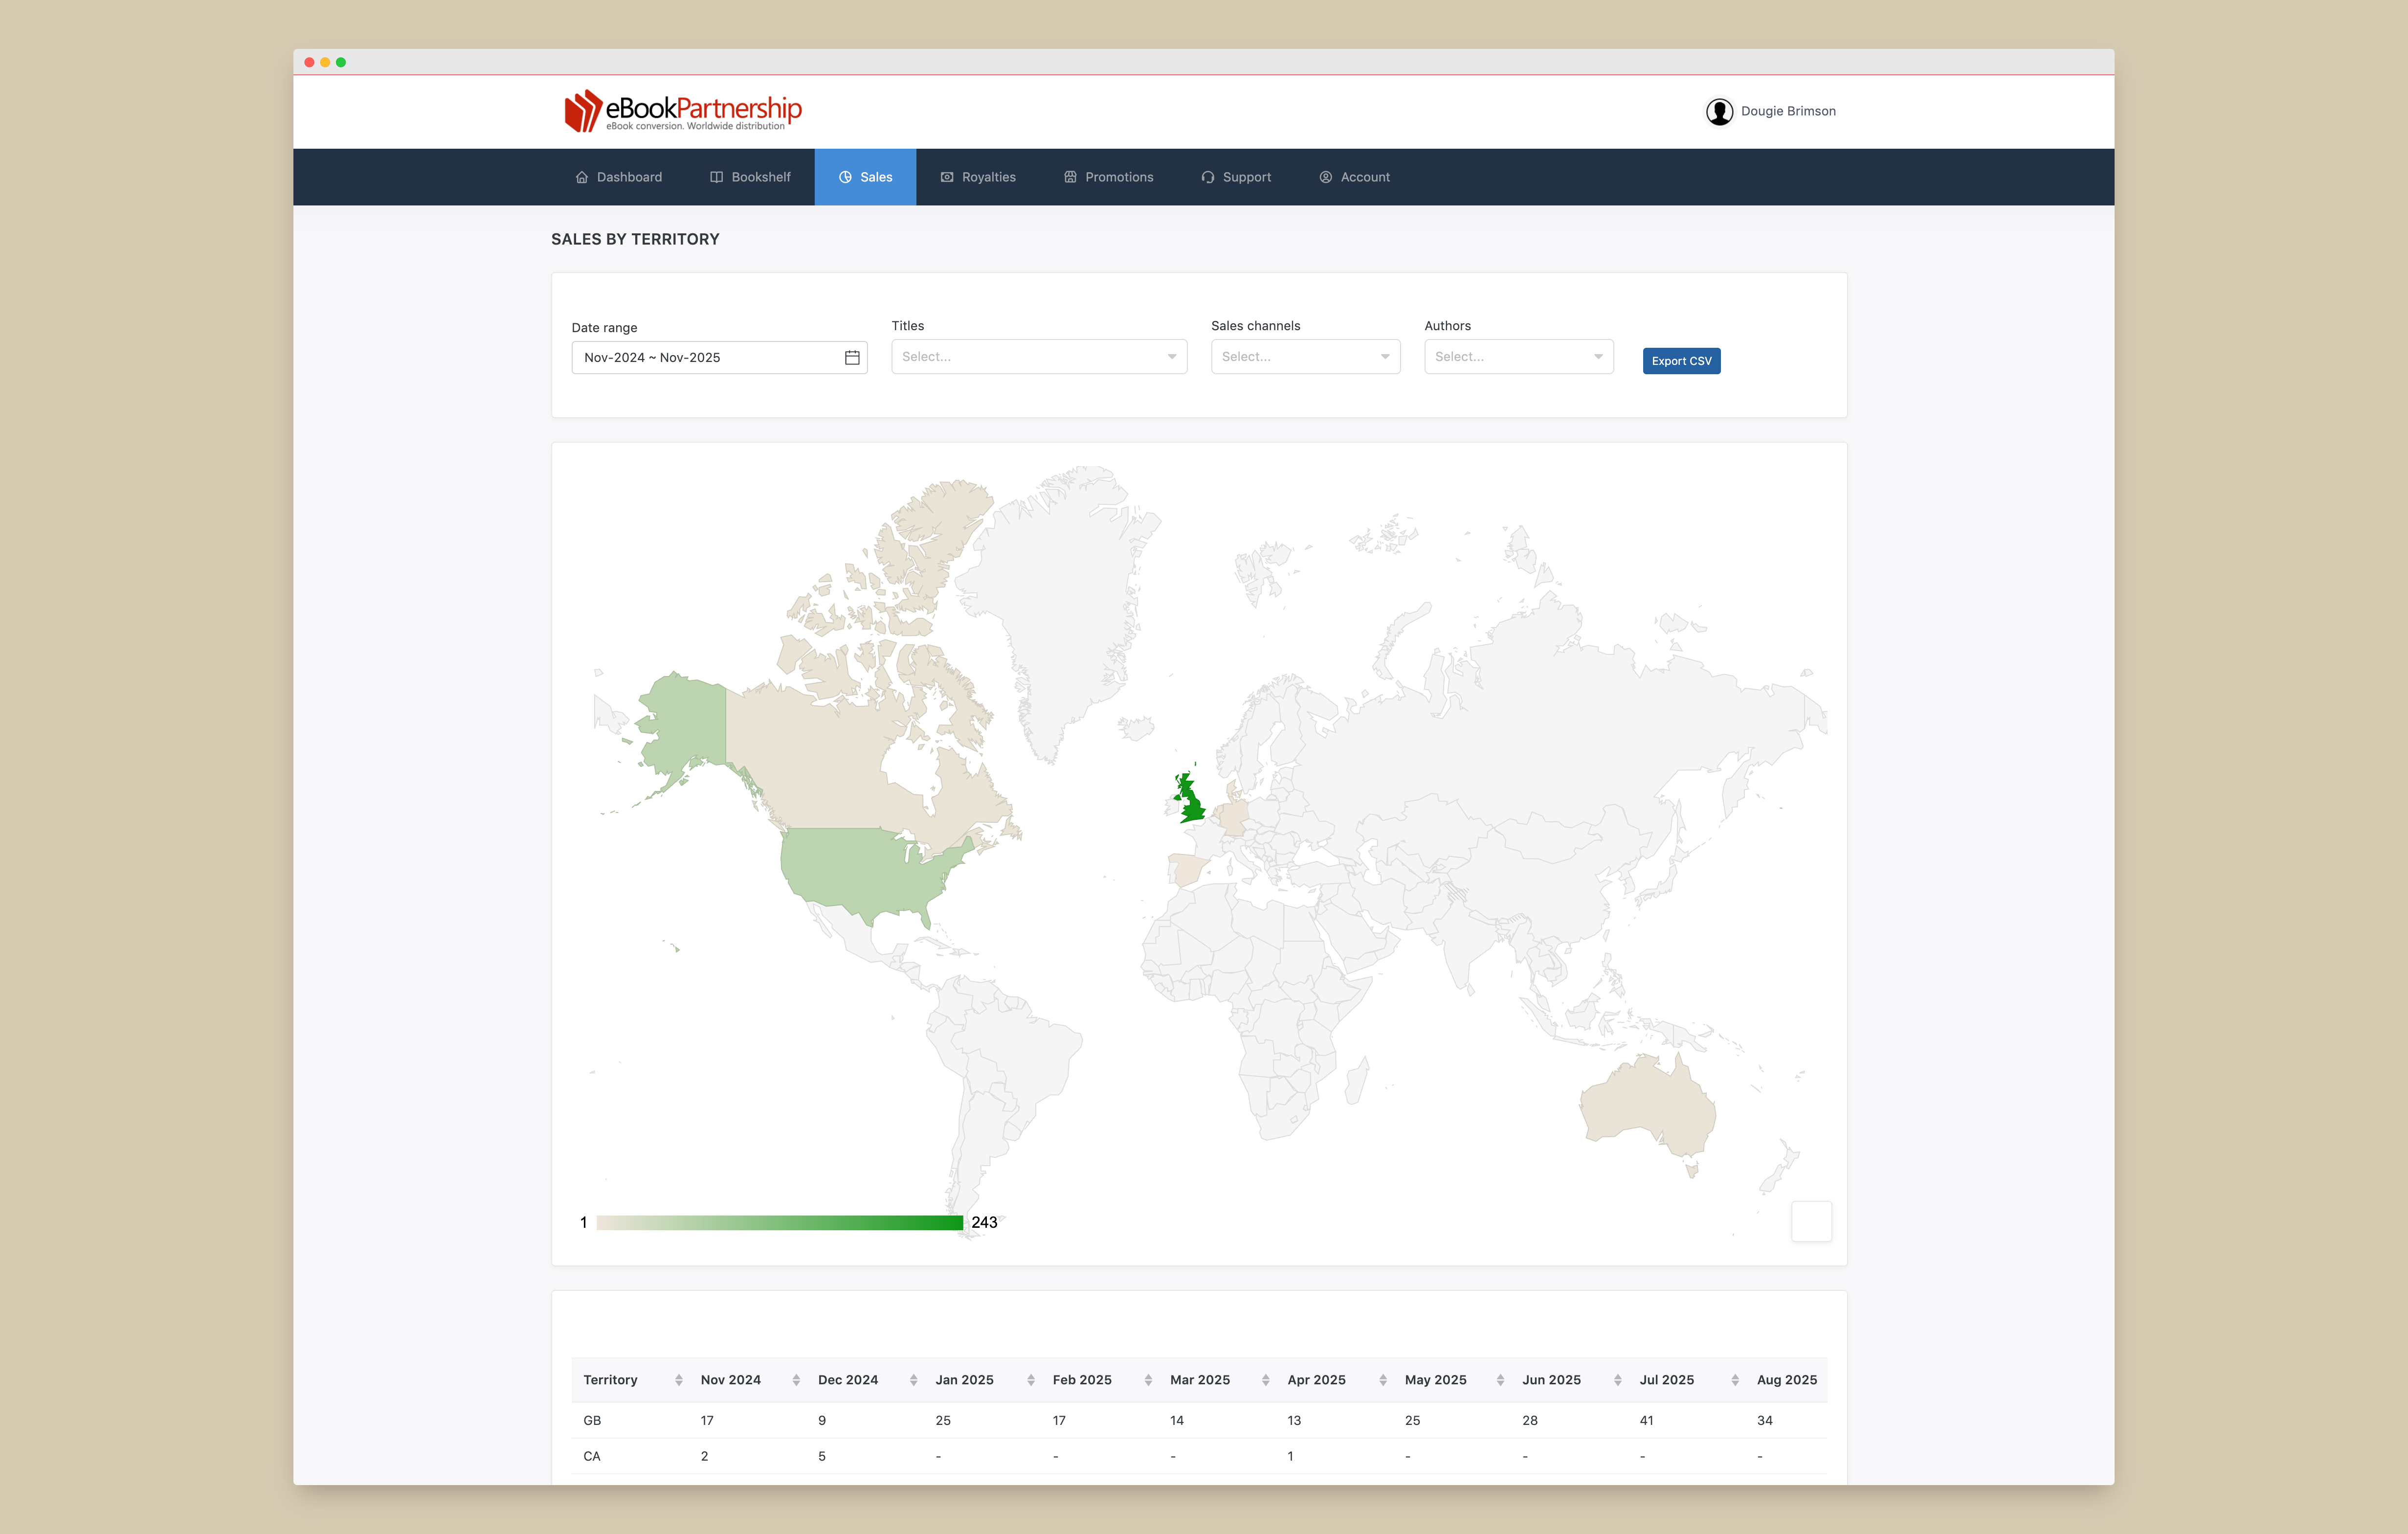Click the green map legend gradient bar
Image resolution: width=2408 pixels, height=1534 pixels.
(x=779, y=1222)
